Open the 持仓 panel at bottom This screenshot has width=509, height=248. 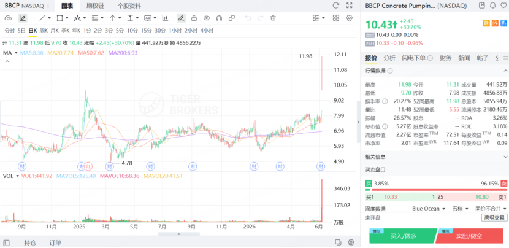[30, 242]
